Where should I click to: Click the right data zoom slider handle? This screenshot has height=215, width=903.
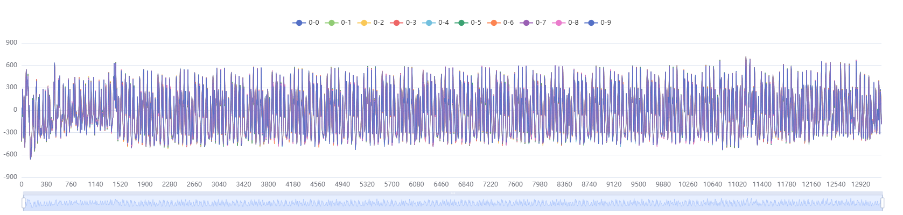[882, 203]
